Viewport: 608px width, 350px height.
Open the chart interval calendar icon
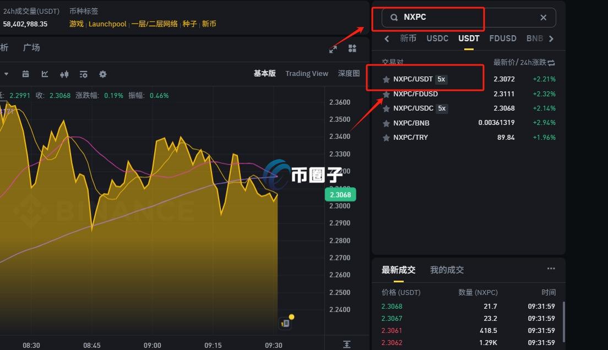25,74
